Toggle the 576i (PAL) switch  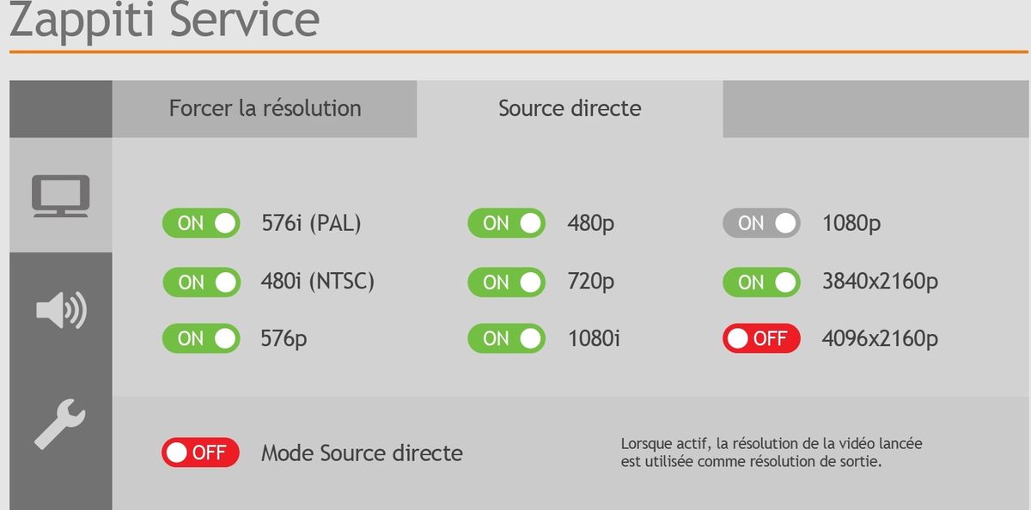(x=201, y=224)
